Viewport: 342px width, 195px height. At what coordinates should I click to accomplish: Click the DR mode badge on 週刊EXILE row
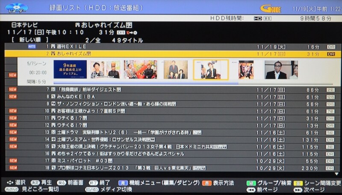(330, 47)
